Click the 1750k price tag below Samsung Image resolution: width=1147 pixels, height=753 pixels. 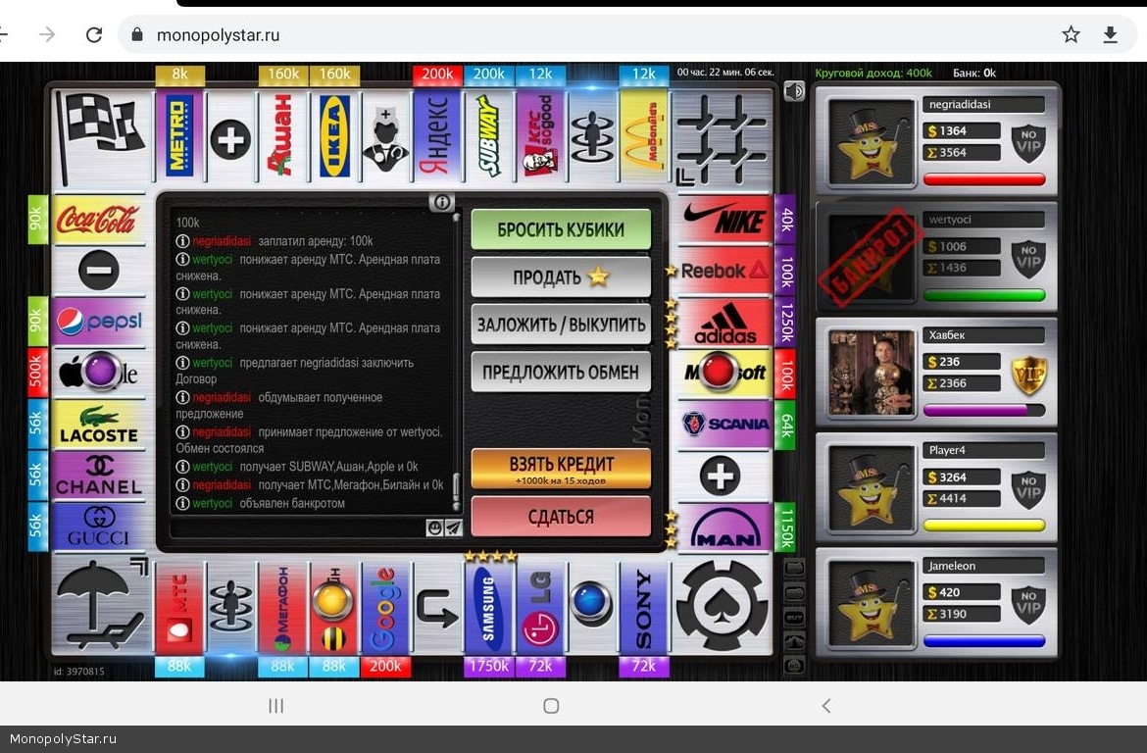click(488, 667)
